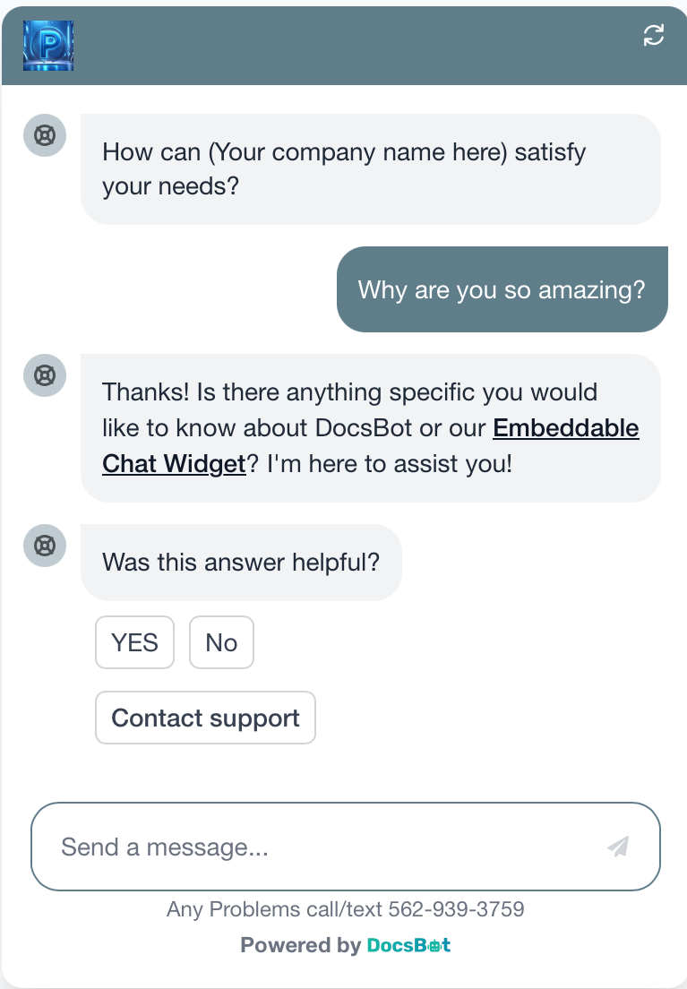Click bot avatar beside helpful question
This screenshot has height=989, width=687.
point(45,546)
